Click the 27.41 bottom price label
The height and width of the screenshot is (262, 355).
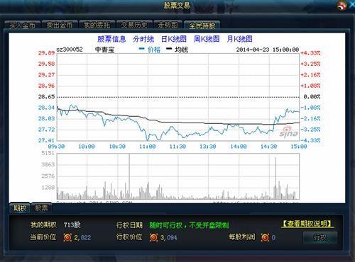pyautogui.click(x=46, y=140)
